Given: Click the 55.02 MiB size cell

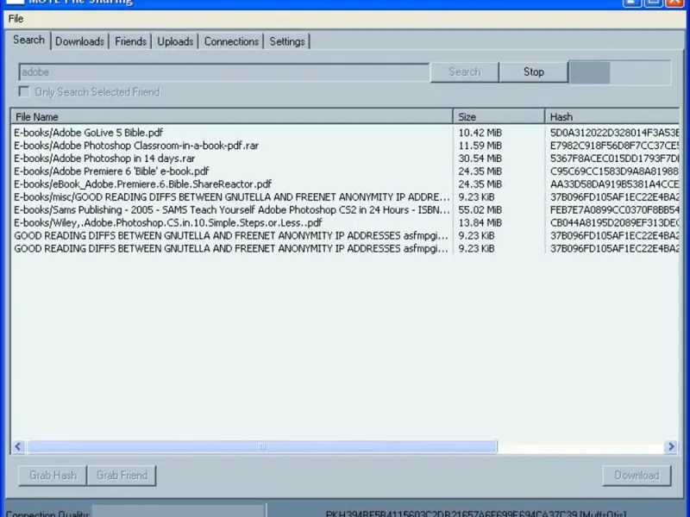Looking at the screenshot, I should (480, 209).
